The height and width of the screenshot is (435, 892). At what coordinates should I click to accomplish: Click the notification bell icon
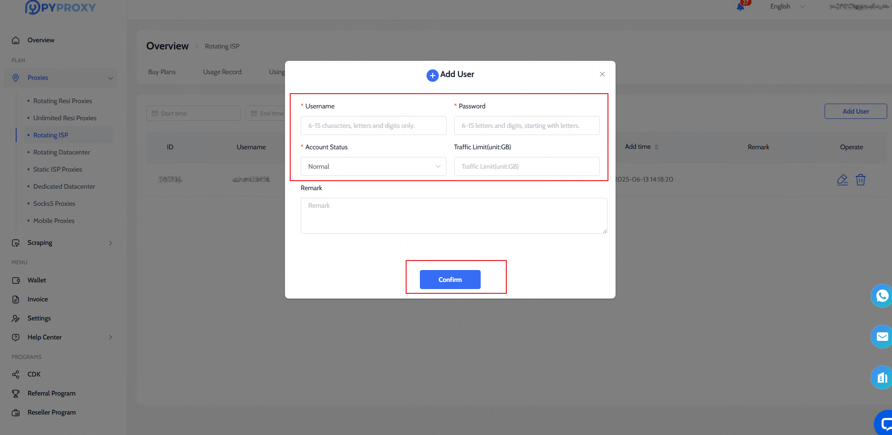click(740, 7)
